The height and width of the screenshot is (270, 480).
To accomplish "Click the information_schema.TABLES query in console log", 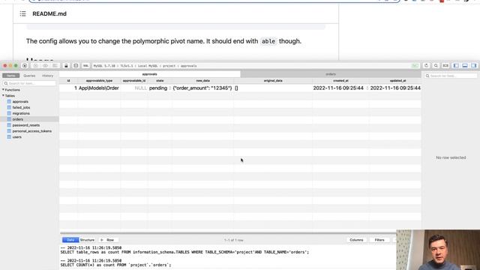I will [184, 252].
